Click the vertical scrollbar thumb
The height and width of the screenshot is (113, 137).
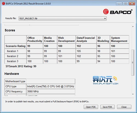point(133,63)
